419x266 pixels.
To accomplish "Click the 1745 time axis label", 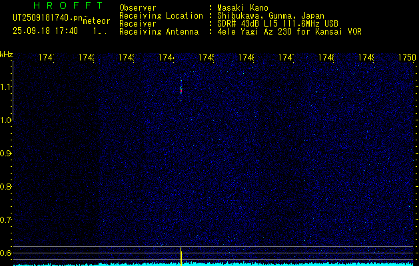I will [207, 57].
